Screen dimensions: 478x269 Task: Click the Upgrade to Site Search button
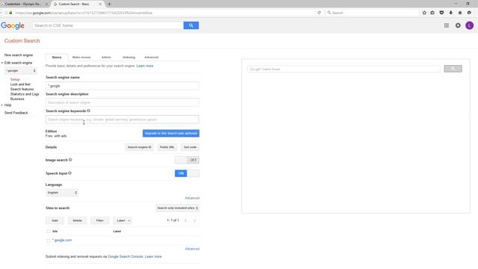click(171, 133)
